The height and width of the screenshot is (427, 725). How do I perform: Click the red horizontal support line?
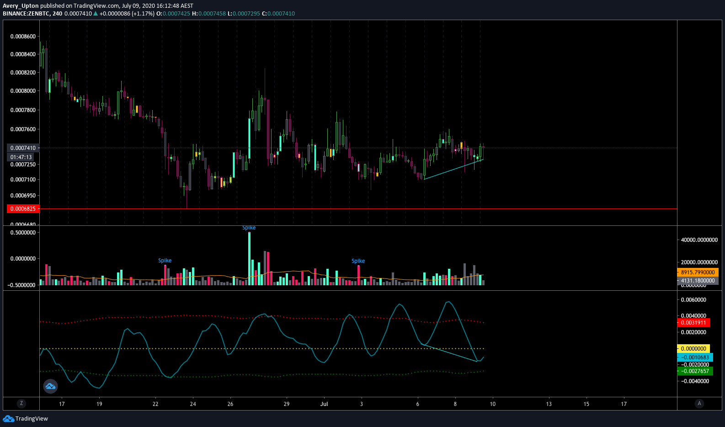(x=358, y=209)
